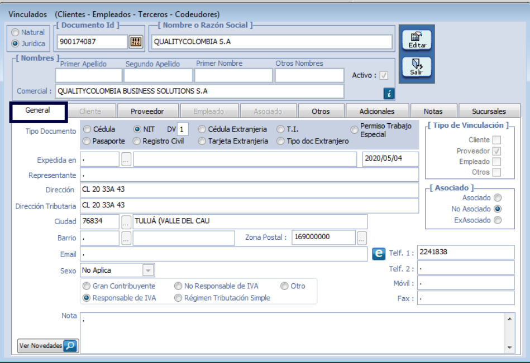The height and width of the screenshot is (363, 530).
Task: Click the Nombre o Razón Social field
Action: click(x=272, y=42)
